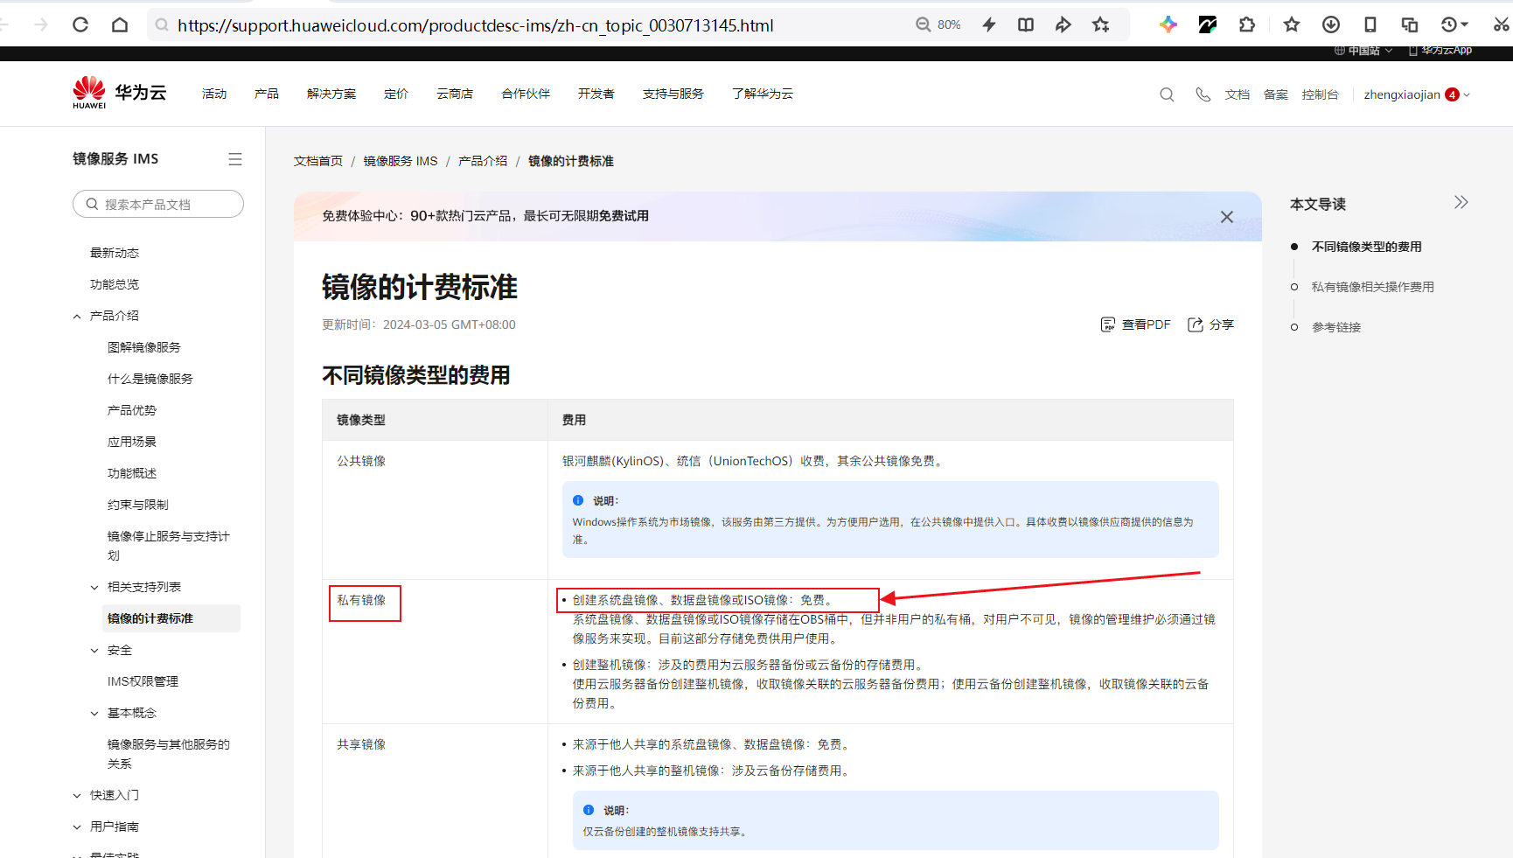1513x858 pixels.
Task: Open 约束与限制 sidebar item
Action: [x=138, y=506]
